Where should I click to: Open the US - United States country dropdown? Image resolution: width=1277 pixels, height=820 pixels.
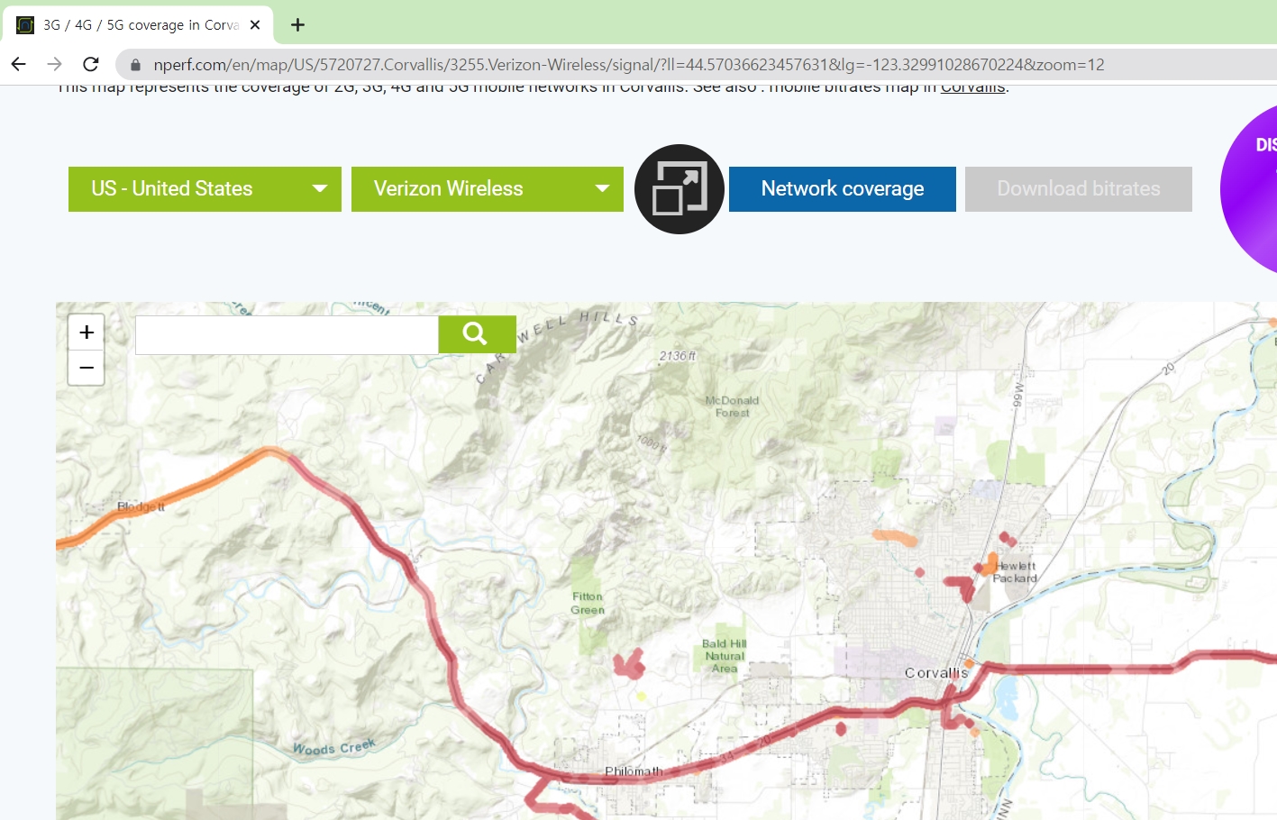(205, 189)
